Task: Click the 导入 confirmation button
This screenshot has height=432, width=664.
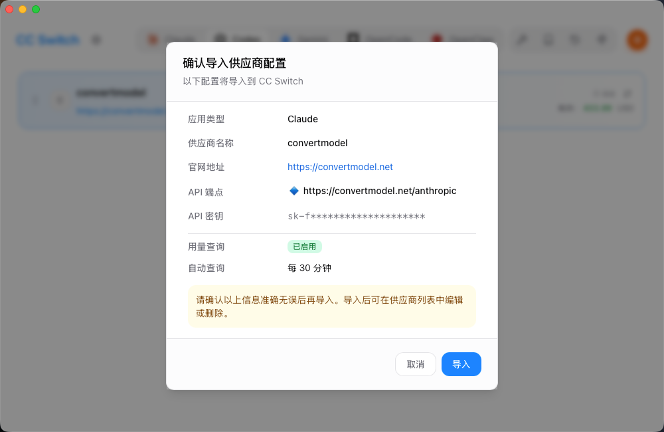Action: [x=461, y=364]
